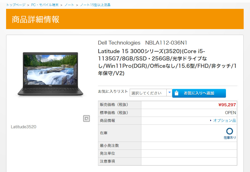Click the product code NBLA112-036N1
This screenshot has height=172, width=250.
166,43
